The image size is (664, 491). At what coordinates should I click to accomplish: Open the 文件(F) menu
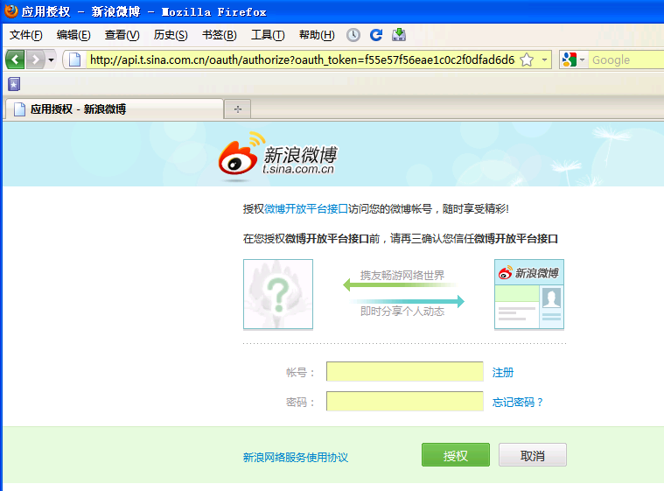tap(26, 35)
